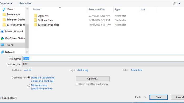
Task: Sort by Type column header
Action: click(x=117, y=10)
